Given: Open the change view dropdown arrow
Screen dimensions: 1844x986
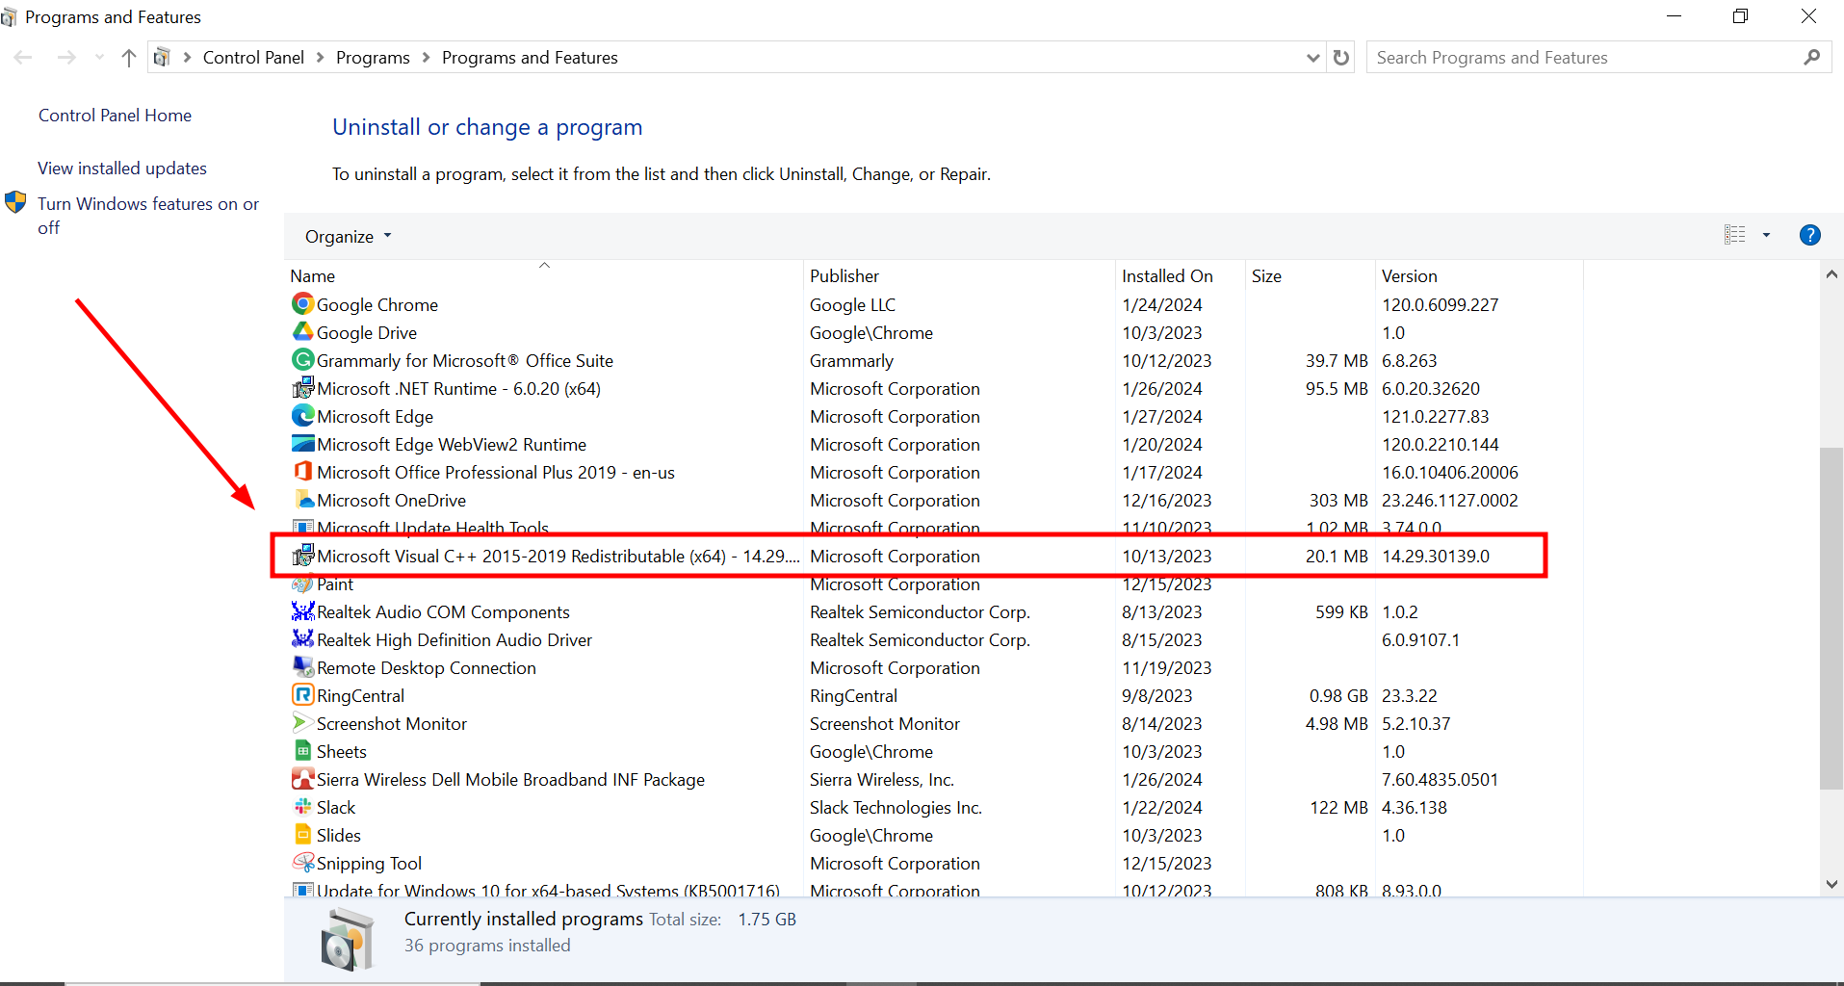Looking at the screenshot, I should [x=1766, y=235].
